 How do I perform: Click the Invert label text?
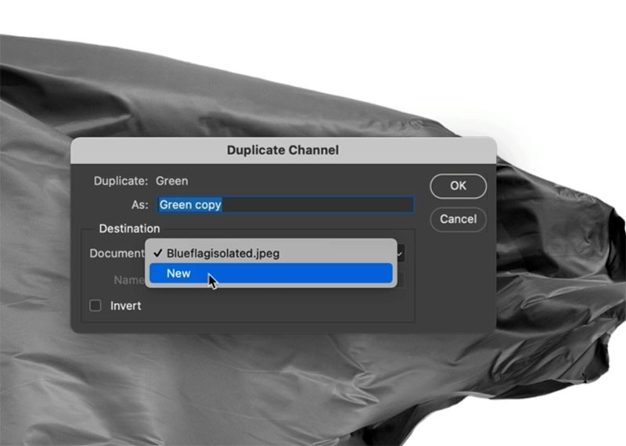click(x=125, y=306)
